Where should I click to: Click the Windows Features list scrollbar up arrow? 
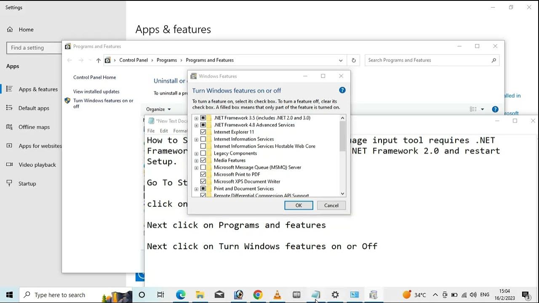click(342, 118)
